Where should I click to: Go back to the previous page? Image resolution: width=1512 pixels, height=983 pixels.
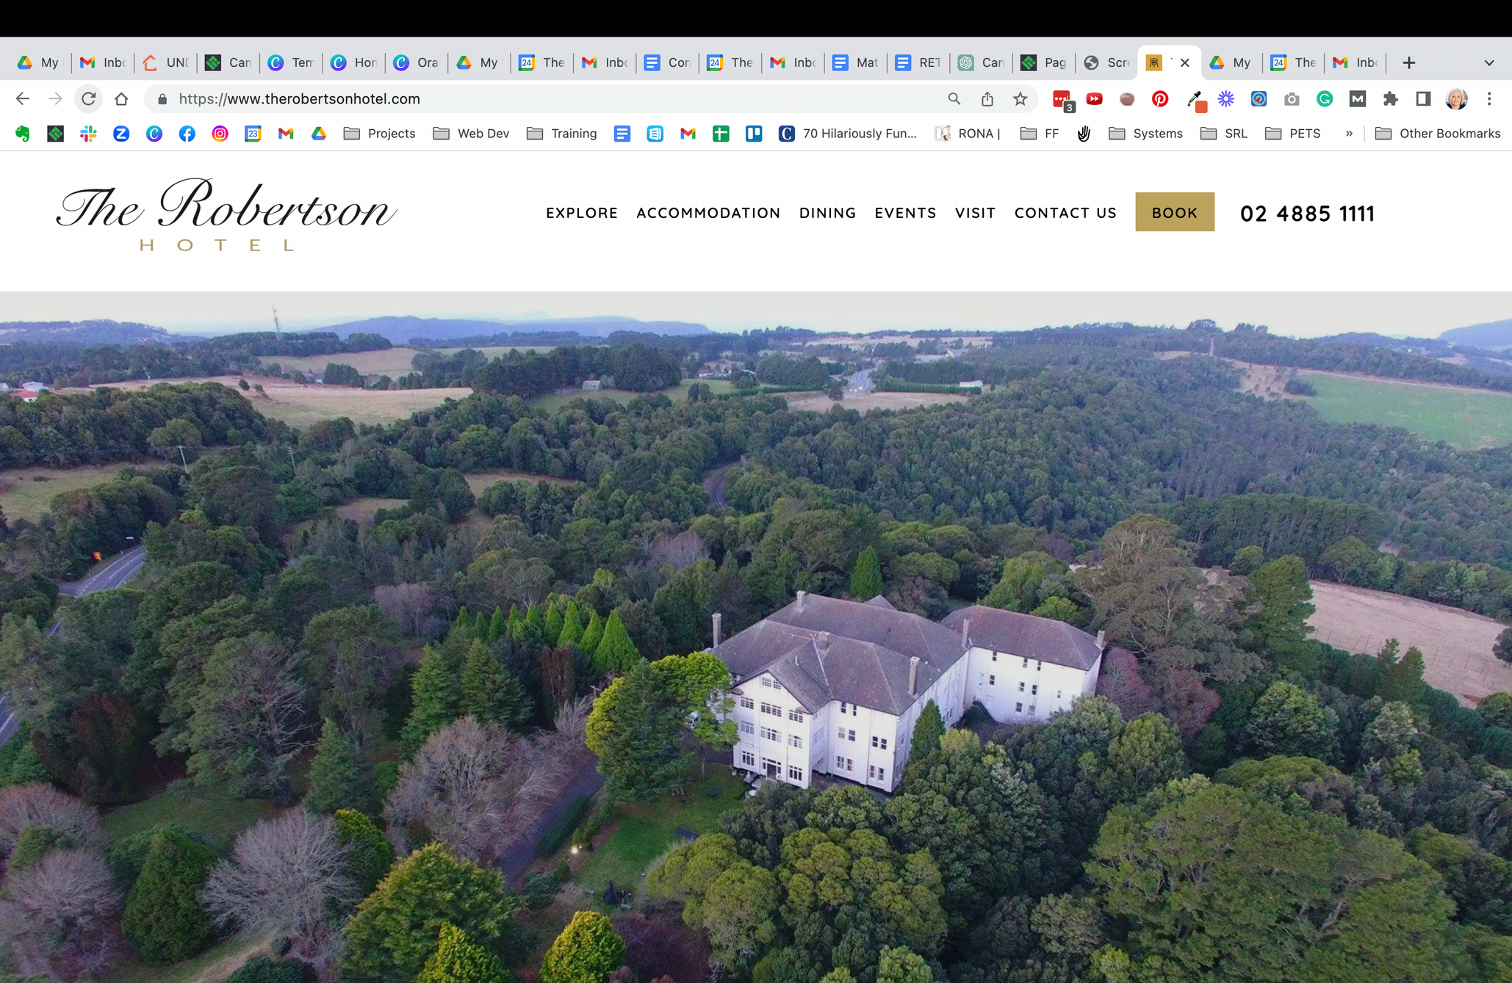pyautogui.click(x=23, y=98)
